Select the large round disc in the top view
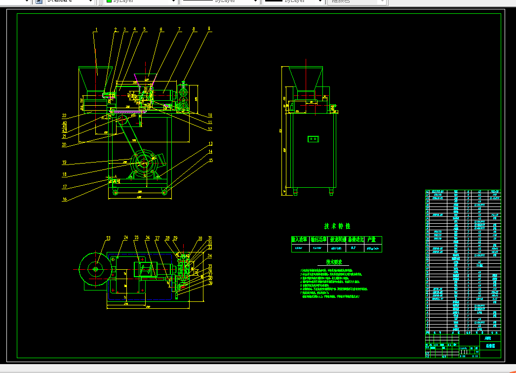This screenshot has width=516, height=373. tap(95, 269)
